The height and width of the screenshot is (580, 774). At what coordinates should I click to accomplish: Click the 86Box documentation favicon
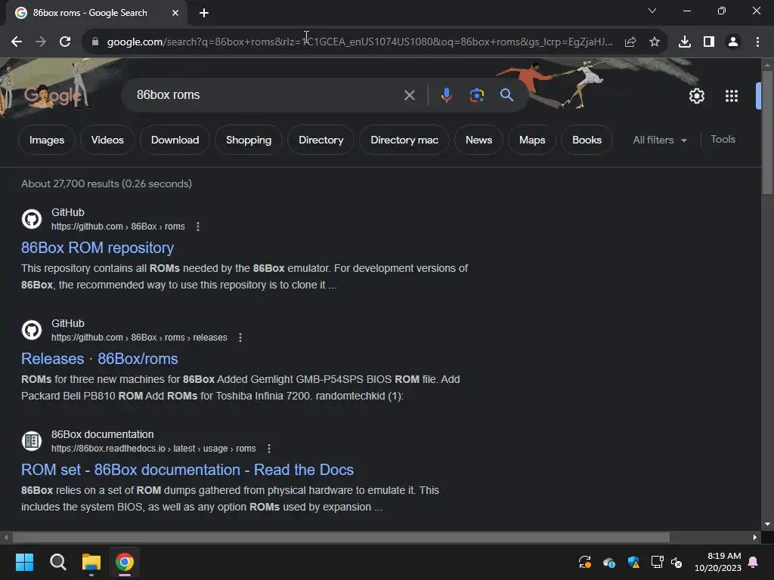click(32, 441)
